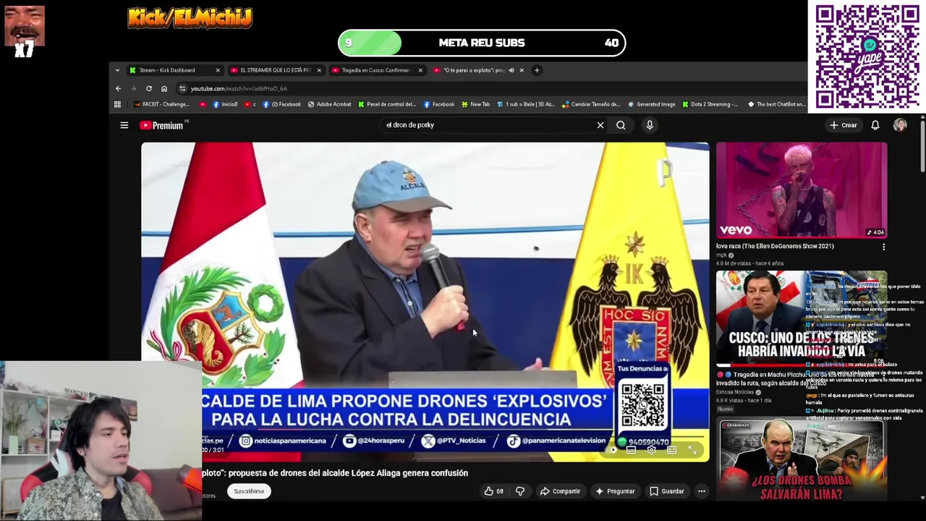Clear the search text with the X
The width and height of the screenshot is (926, 521).
point(600,125)
